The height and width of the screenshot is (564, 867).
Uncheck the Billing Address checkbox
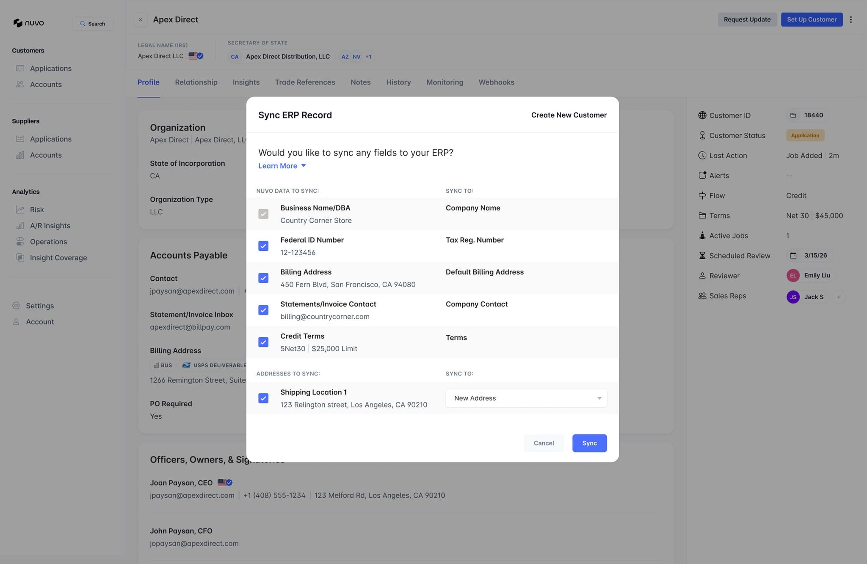(x=263, y=278)
